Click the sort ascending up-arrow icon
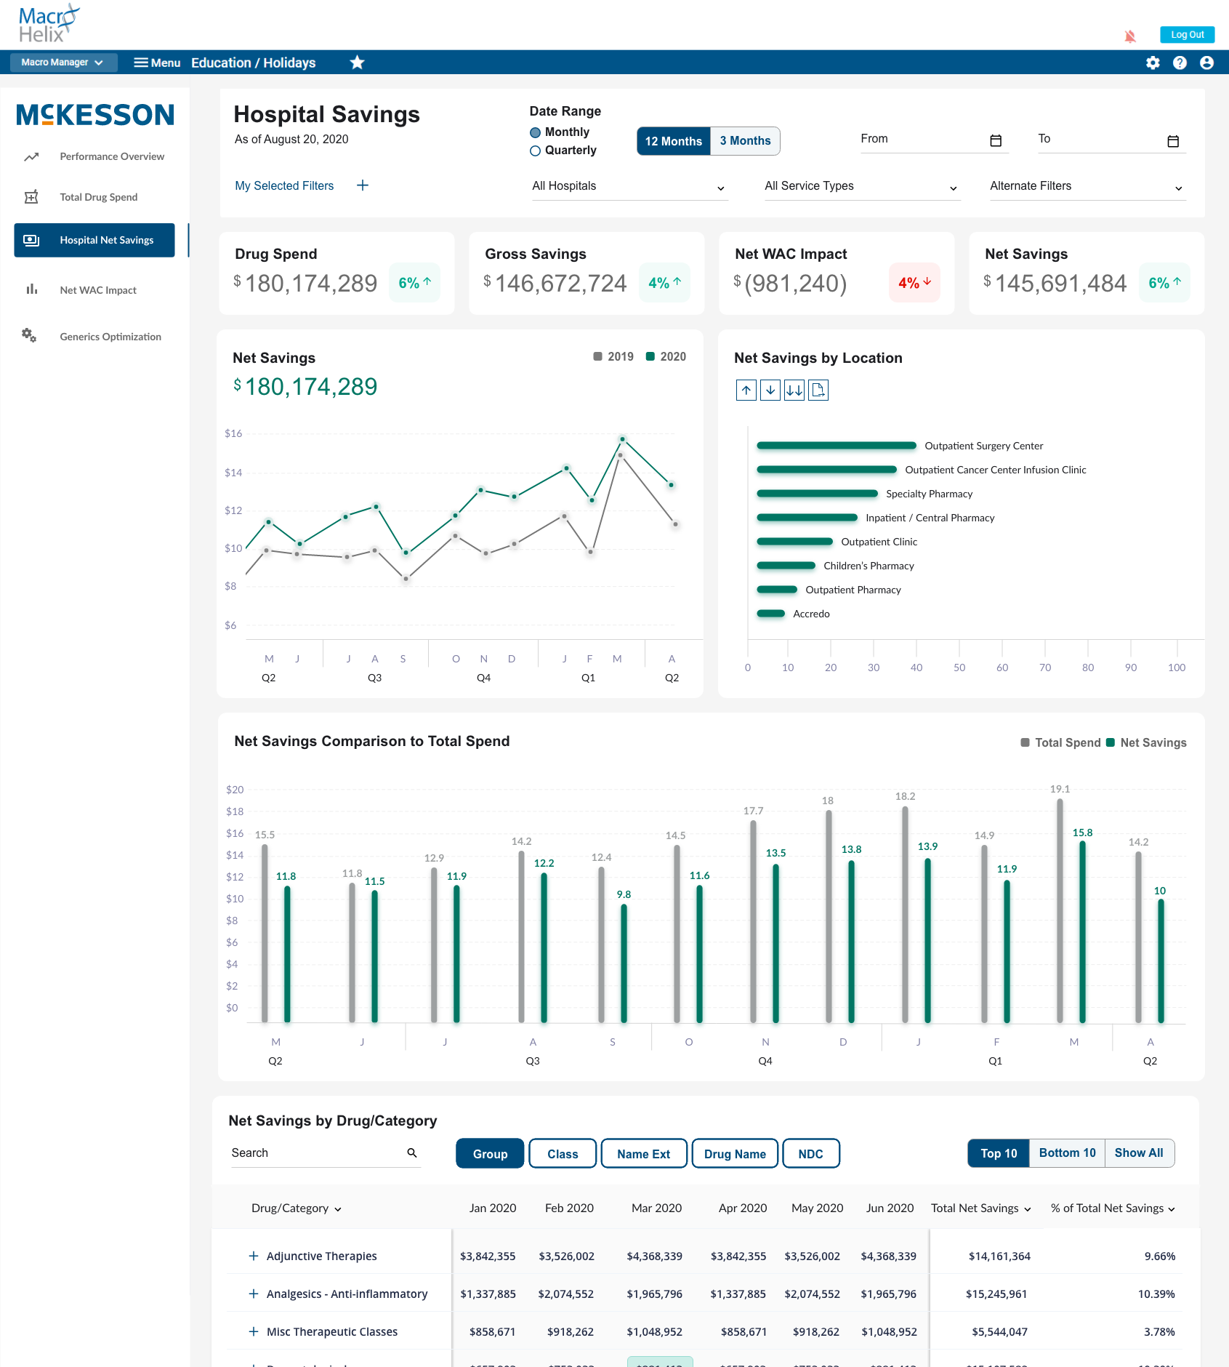 (x=746, y=390)
